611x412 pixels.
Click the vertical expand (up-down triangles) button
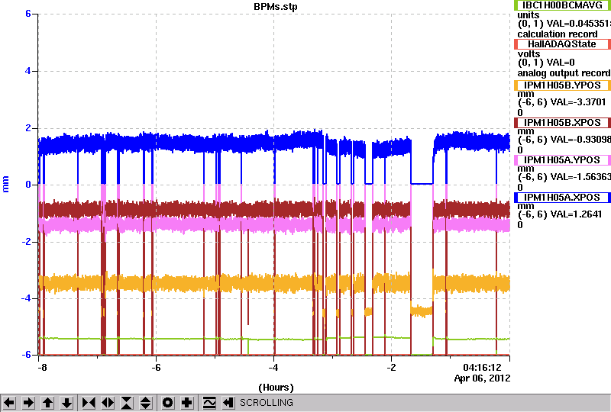tap(146, 403)
